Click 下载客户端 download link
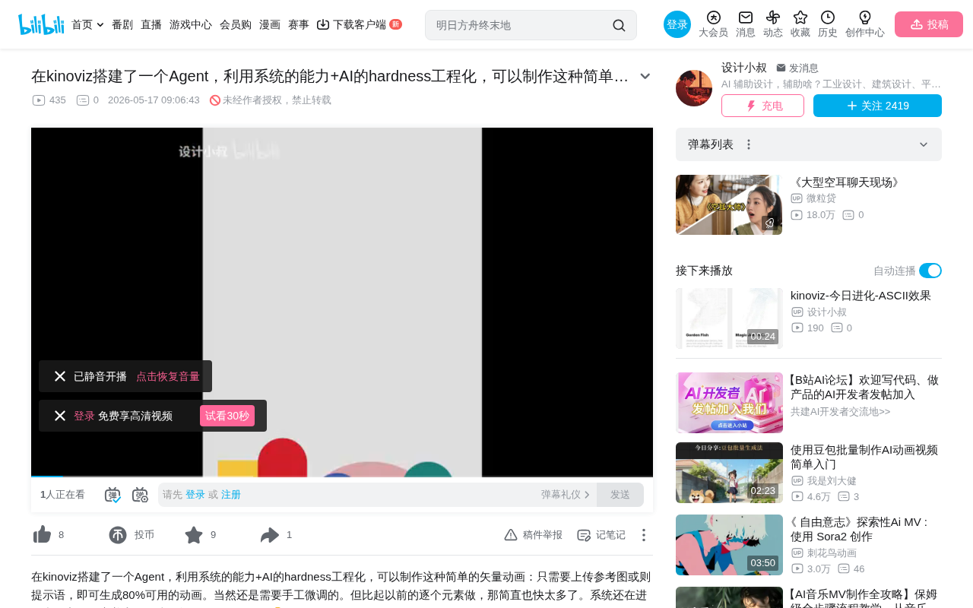973x608 pixels. 359,24
